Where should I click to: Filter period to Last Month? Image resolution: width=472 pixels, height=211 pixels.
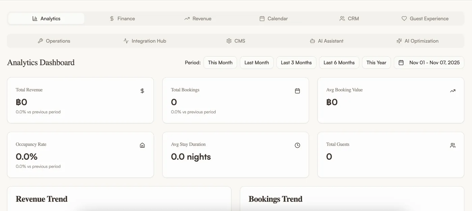click(257, 63)
